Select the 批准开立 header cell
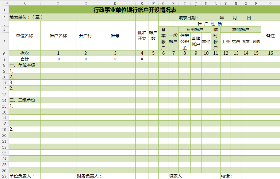 (x=142, y=36)
